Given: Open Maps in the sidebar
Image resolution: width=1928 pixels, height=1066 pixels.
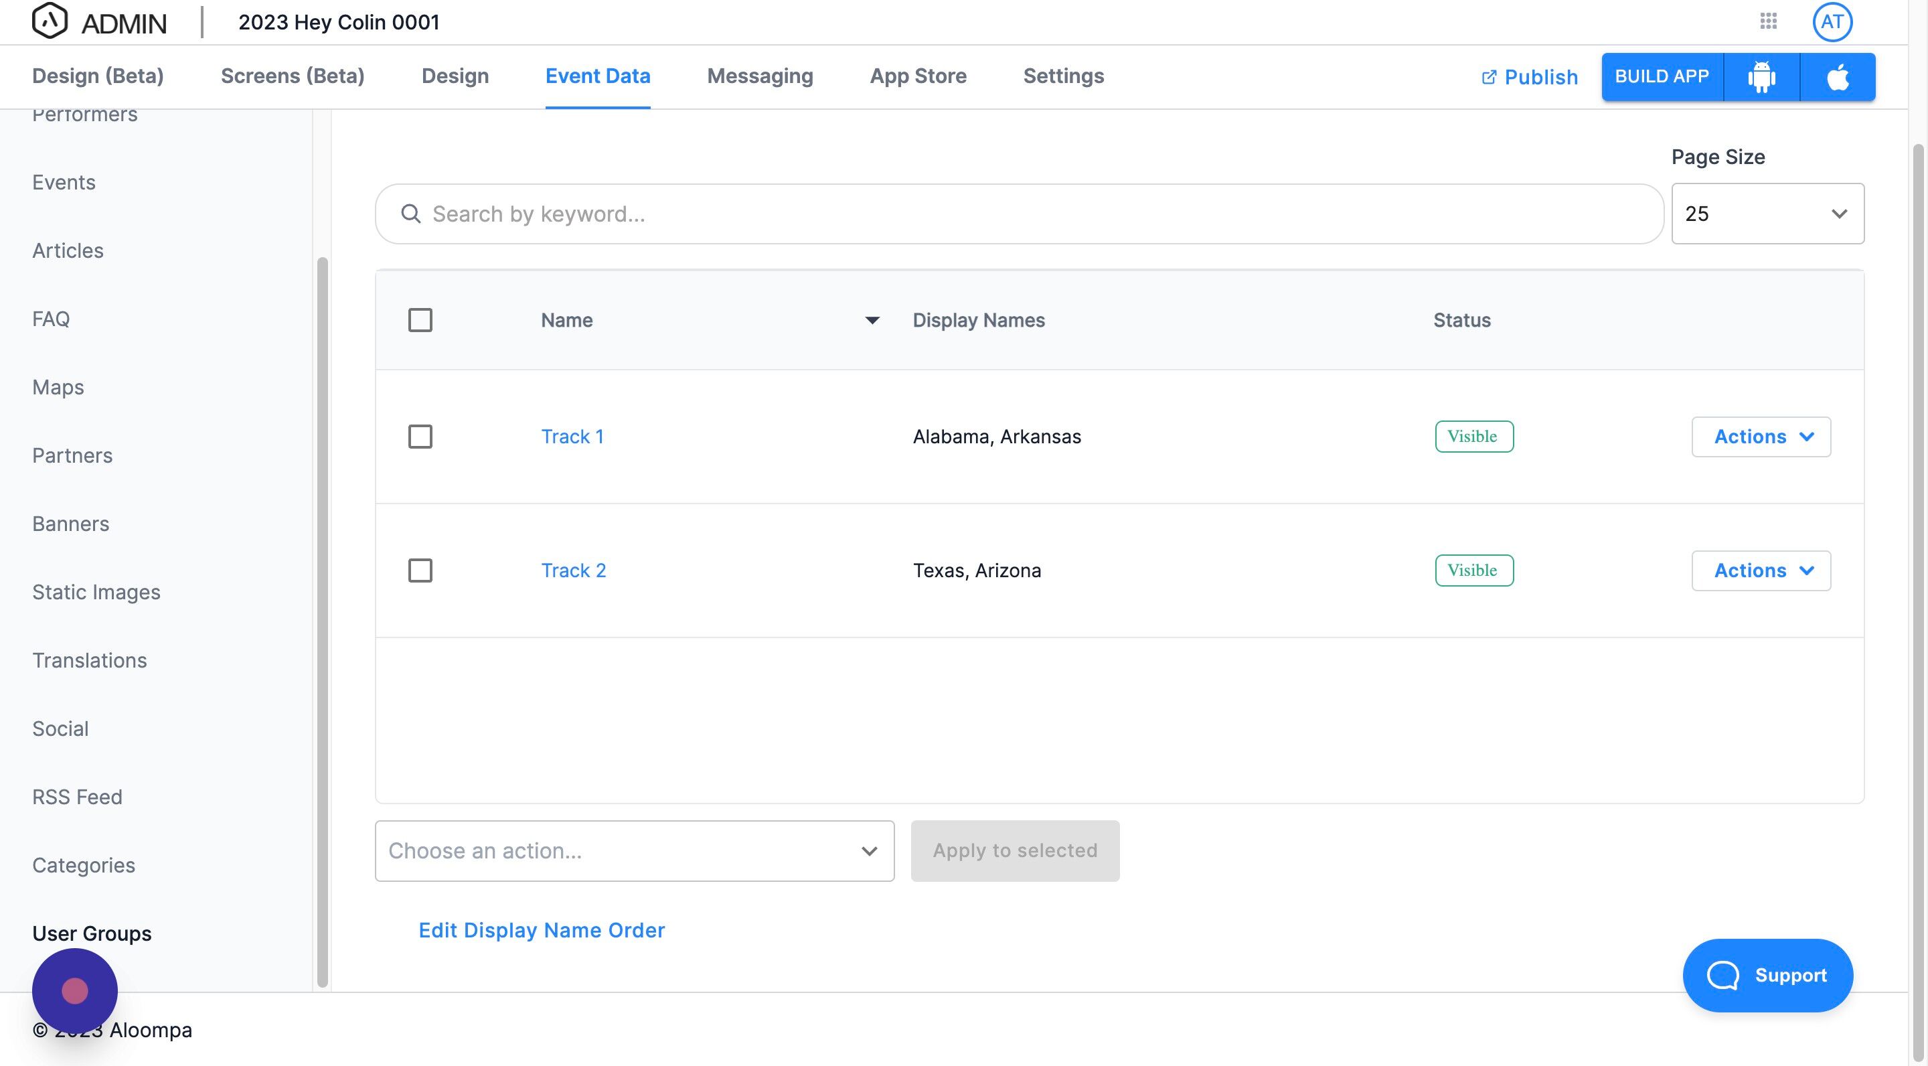Looking at the screenshot, I should coord(58,388).
